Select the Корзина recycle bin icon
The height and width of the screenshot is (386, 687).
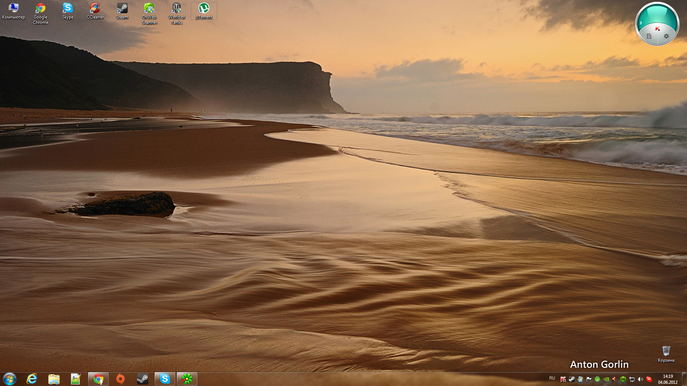pos(666,354)
